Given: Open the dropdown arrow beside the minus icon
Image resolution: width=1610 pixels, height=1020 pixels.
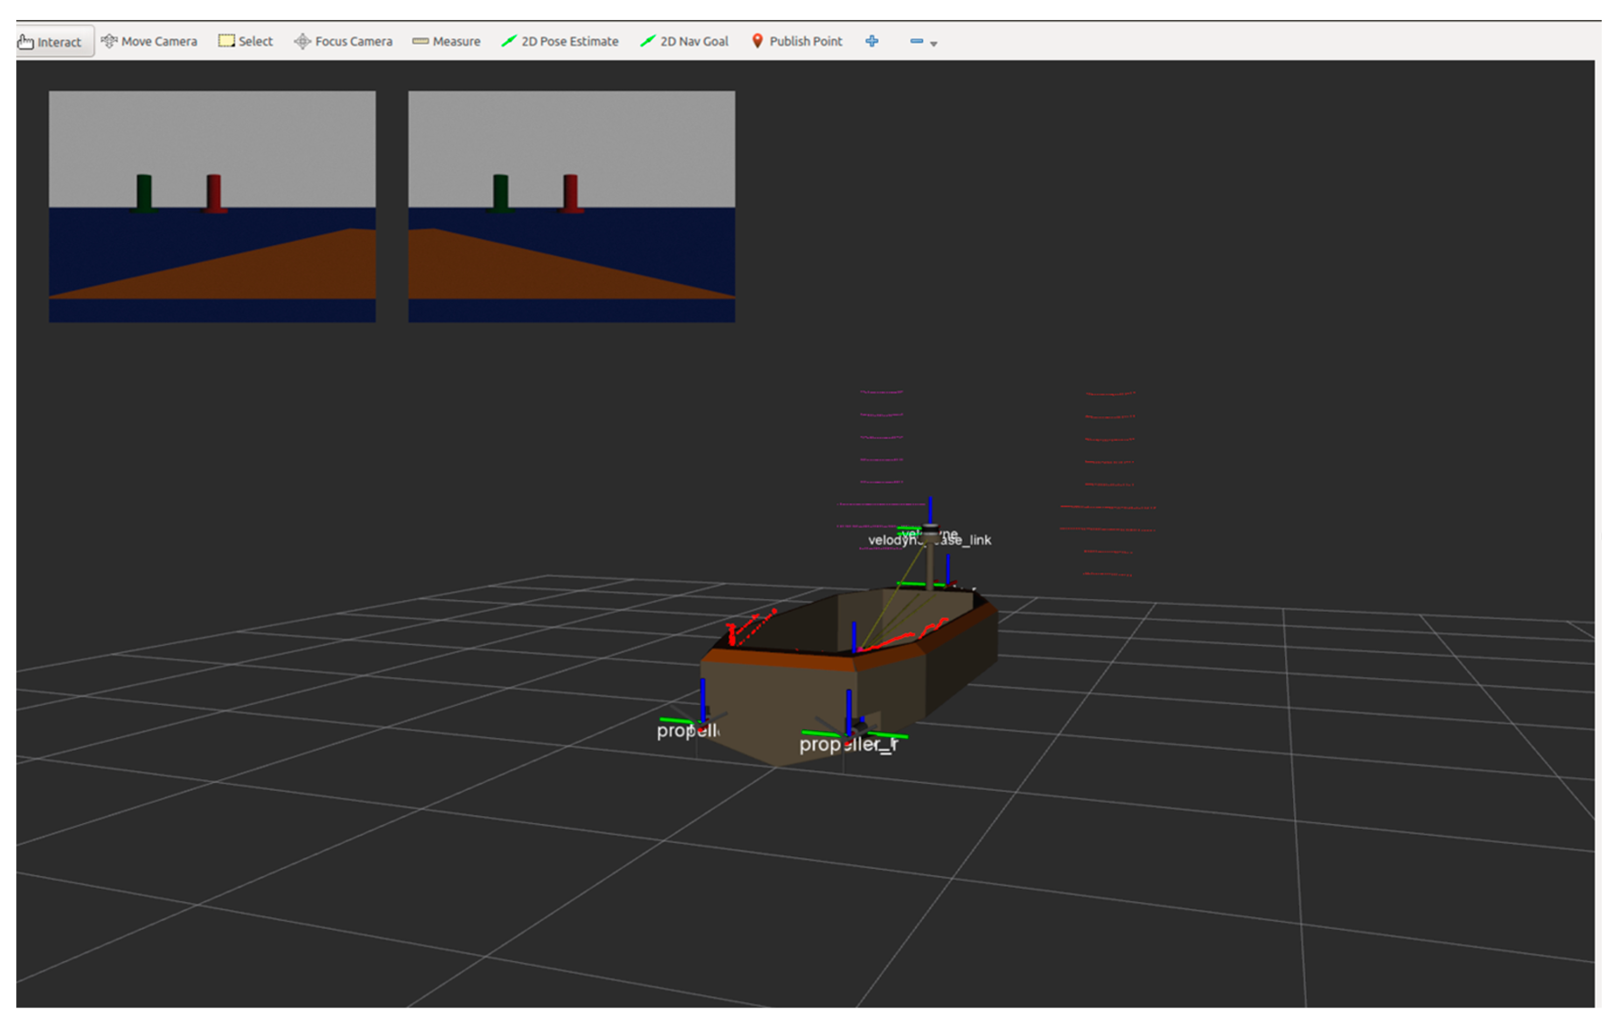Looking at the screenshot, I should [934, 44].
